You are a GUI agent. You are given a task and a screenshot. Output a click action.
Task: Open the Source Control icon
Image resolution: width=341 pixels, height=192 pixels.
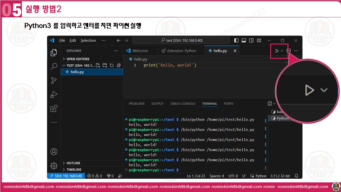[x=54, y=80]
